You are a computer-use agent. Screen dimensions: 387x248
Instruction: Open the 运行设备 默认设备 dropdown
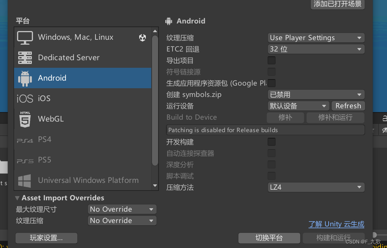point(298,106)
